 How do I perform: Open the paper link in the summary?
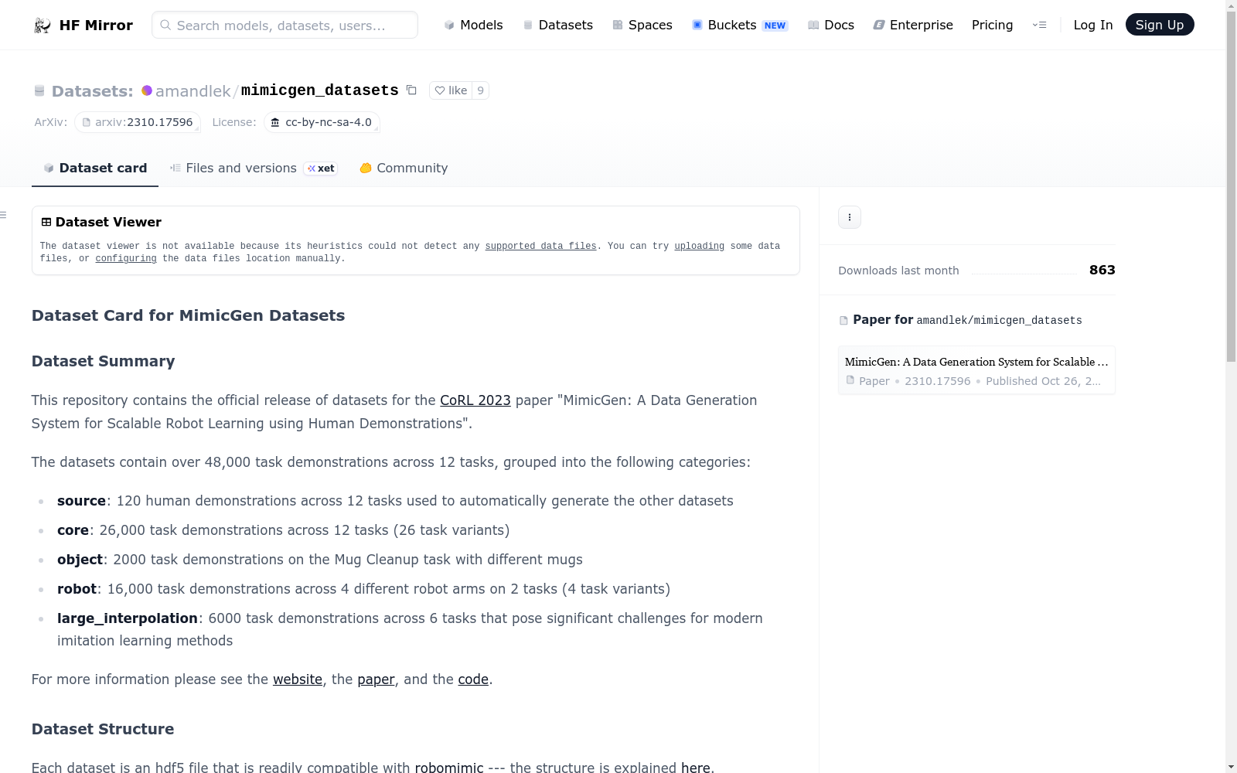coord(376,679)
